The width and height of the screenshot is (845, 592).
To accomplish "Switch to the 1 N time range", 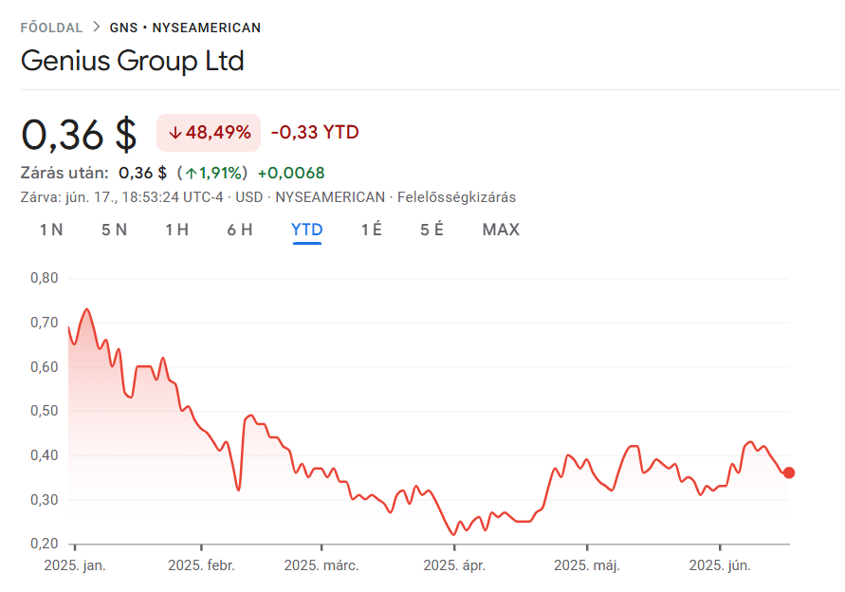I will 51,230.
